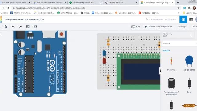Select the Резистор component
197x111 pixels.
[171, 64]
